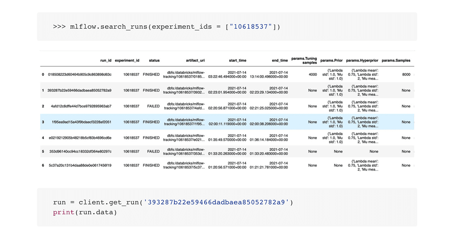Click the run_id column header
The height and width of the screenshot is (238, 453).
pyautogui.click(x=105, y=60)
